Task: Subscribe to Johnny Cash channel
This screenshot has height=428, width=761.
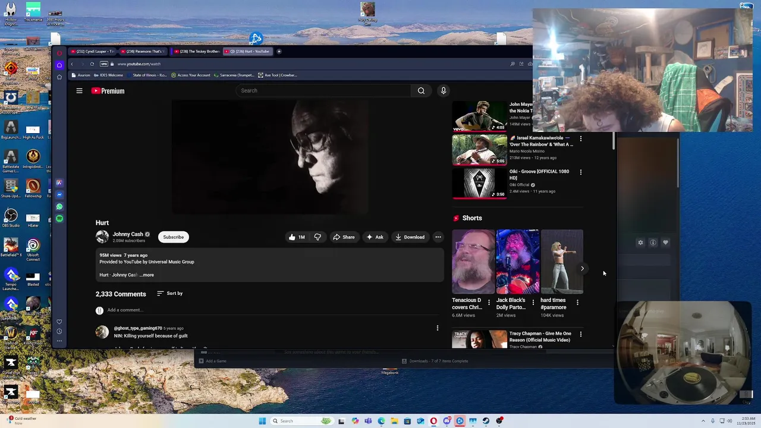Action: point(174,237)
